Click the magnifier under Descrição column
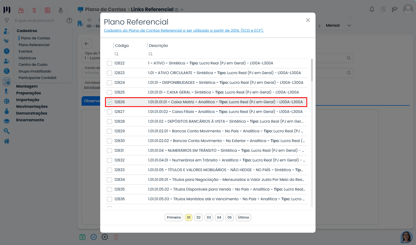416x245 pixels. click(x=151, y=54)
